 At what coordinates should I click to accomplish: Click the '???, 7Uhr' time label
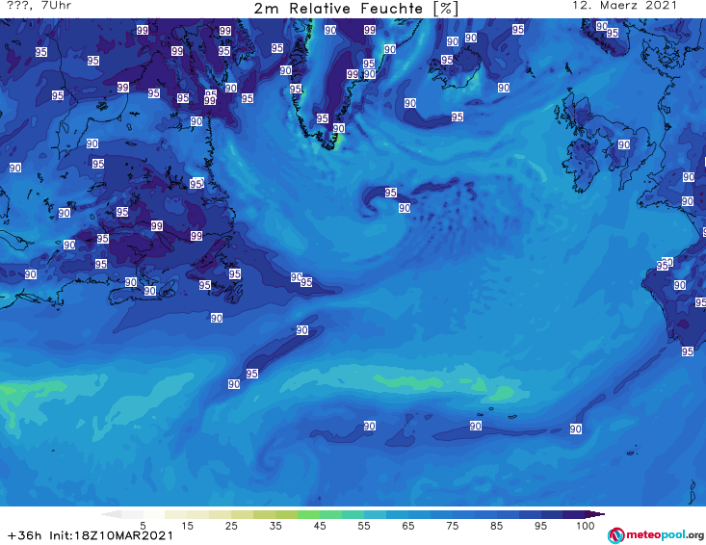[39, 6]
